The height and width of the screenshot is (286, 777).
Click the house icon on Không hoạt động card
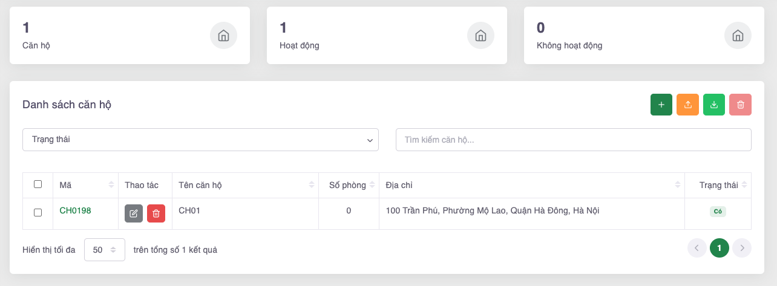click(x=738, y=36)
